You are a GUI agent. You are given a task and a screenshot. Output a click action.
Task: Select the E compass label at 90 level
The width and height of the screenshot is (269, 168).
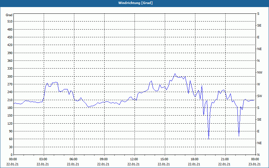tap(258, 131)
